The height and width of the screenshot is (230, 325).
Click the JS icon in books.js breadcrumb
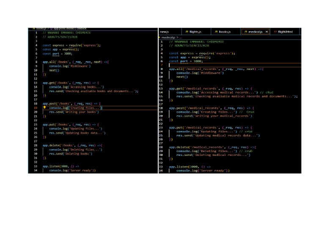(34, 28)
